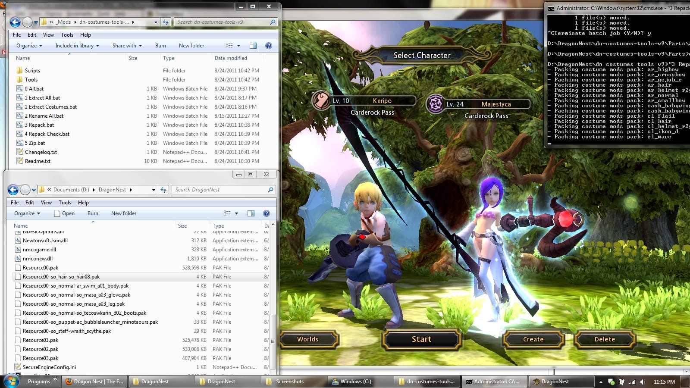Viewport: 690px width, 388px height.
Task: Open the change-your-view dropdown arrow
Action: click(238, 46)
